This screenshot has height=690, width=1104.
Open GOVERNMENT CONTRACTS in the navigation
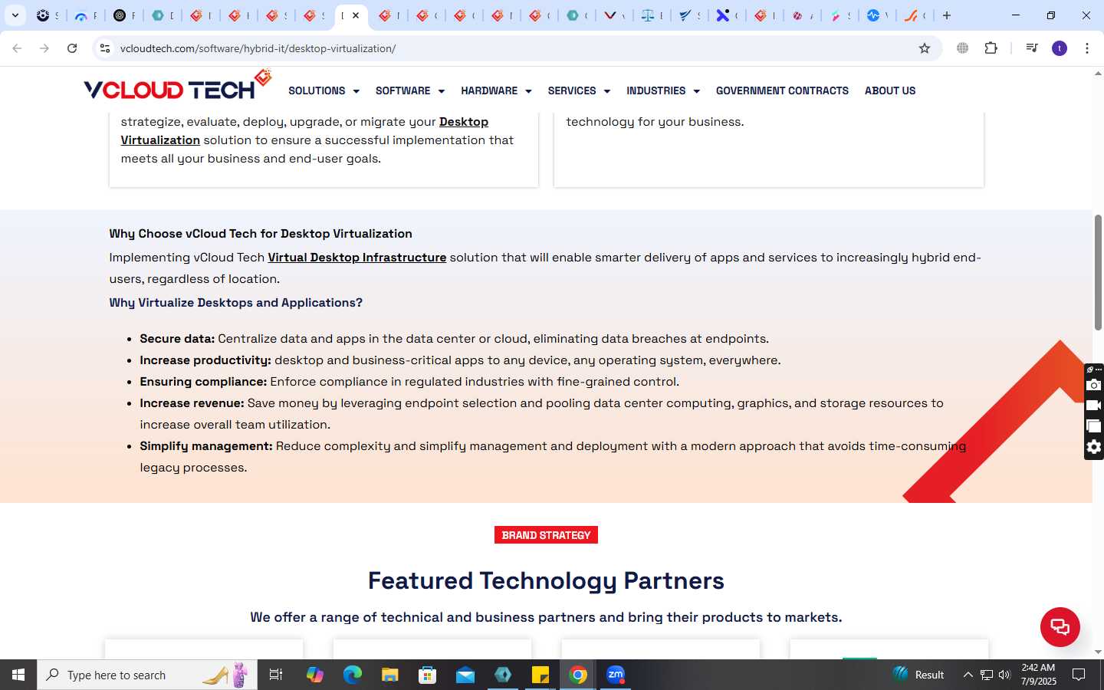pos(782,90)
